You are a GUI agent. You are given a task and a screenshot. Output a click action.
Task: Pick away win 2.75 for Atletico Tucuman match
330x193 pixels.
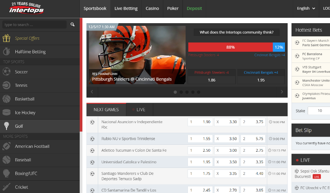(253, 151)
